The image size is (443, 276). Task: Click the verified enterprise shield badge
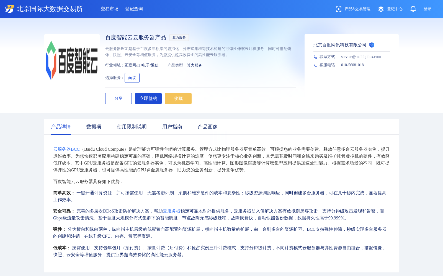pos(372,45)
